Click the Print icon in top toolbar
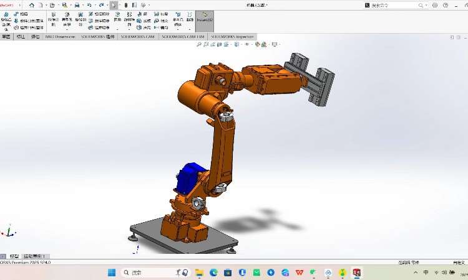The width and height of the screenshot is (468, 280). [77, 5]
